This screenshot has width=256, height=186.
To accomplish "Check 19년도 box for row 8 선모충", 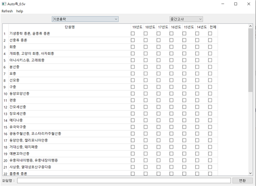I will (133, 80).
